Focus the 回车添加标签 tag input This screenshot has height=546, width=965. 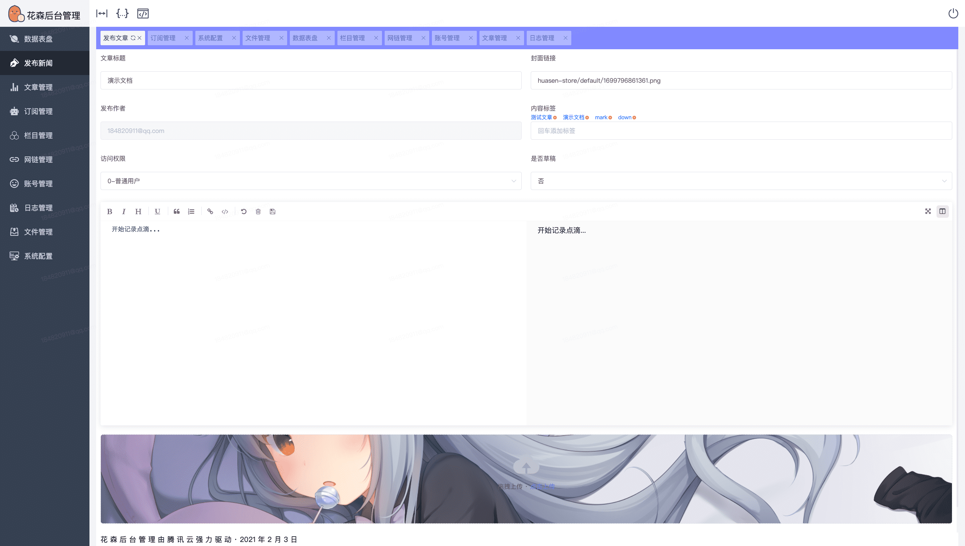point(741,131)
